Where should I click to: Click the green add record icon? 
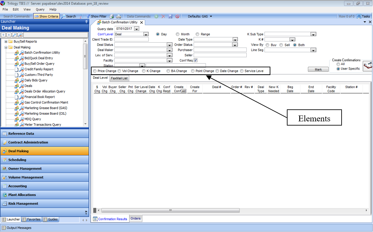156,16
